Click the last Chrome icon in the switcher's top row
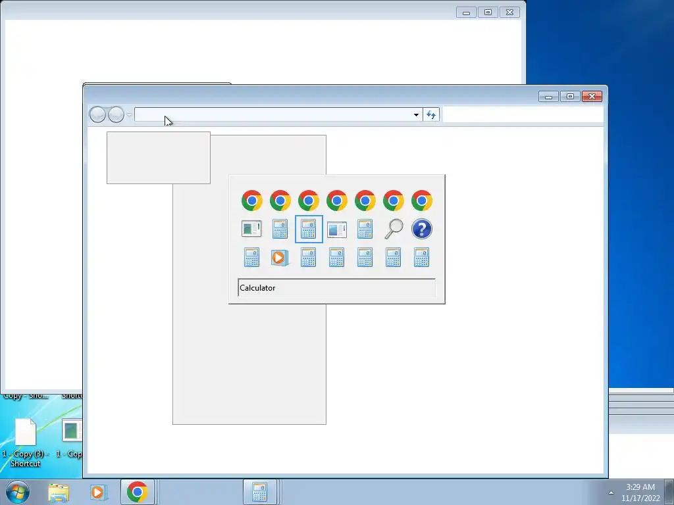674x505 pixels. point(422,201)
